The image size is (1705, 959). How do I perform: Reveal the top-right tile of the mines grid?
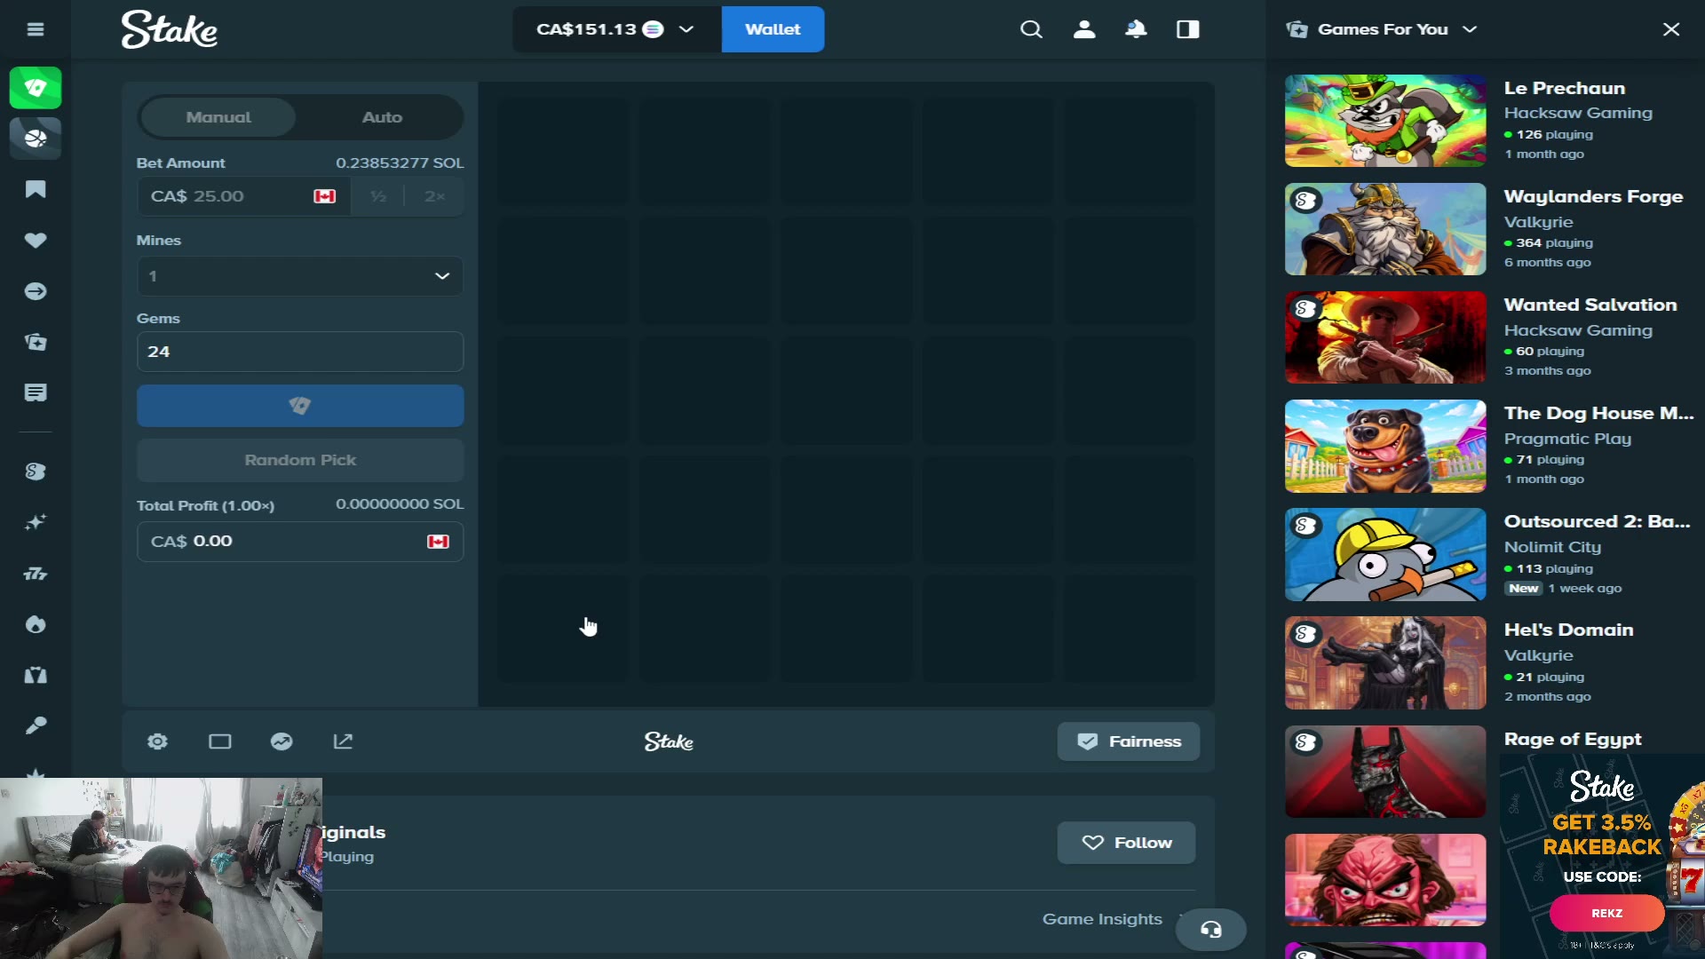coord(1130,150)
